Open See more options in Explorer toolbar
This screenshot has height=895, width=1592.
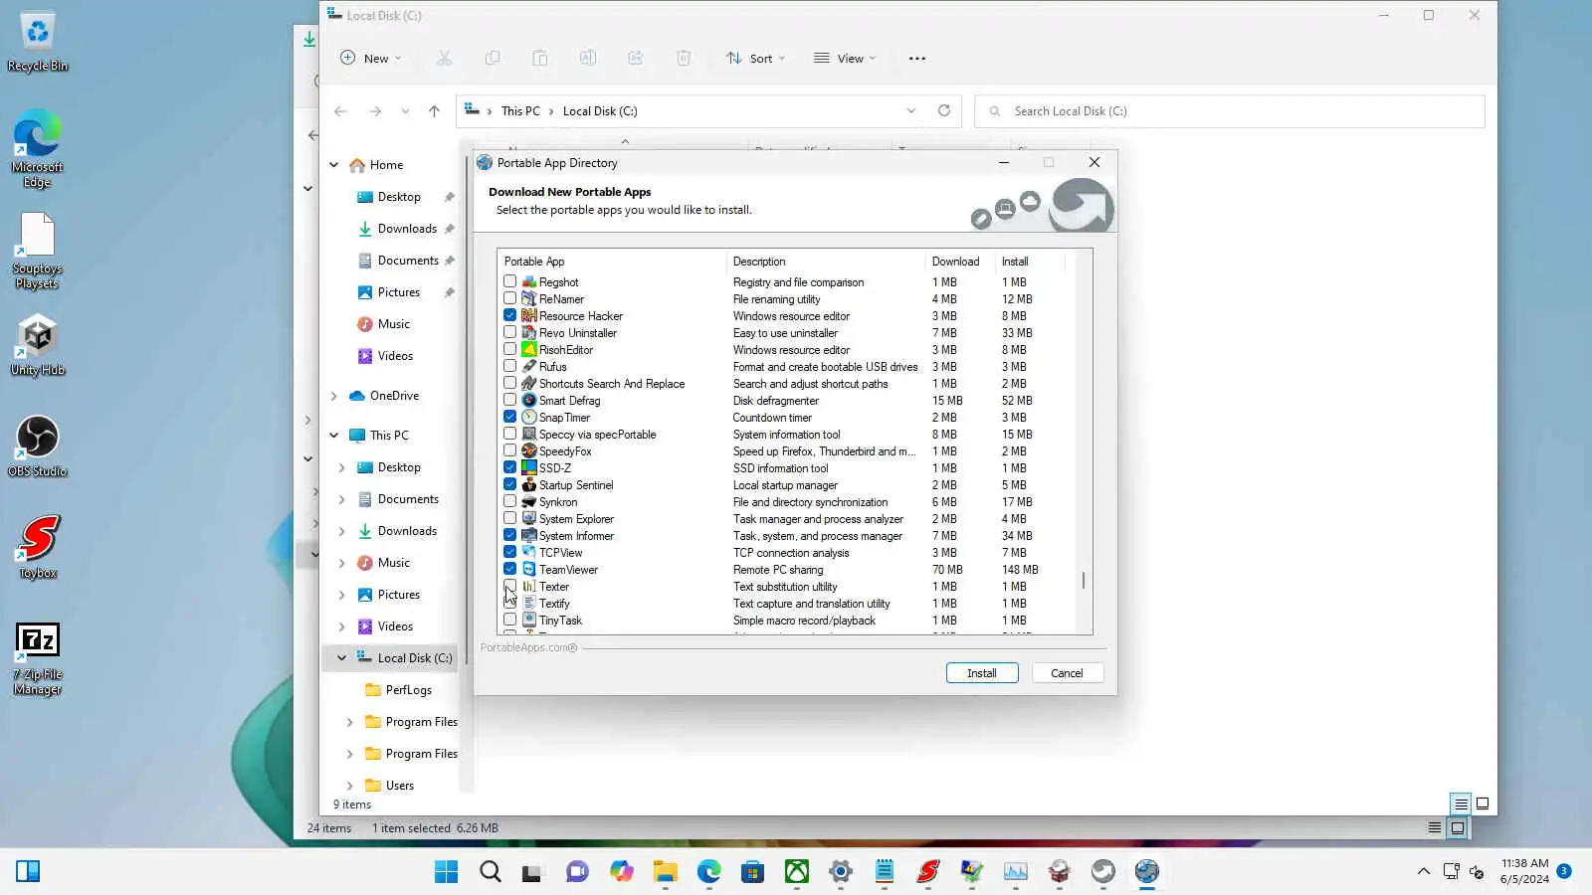coord(917,58)
